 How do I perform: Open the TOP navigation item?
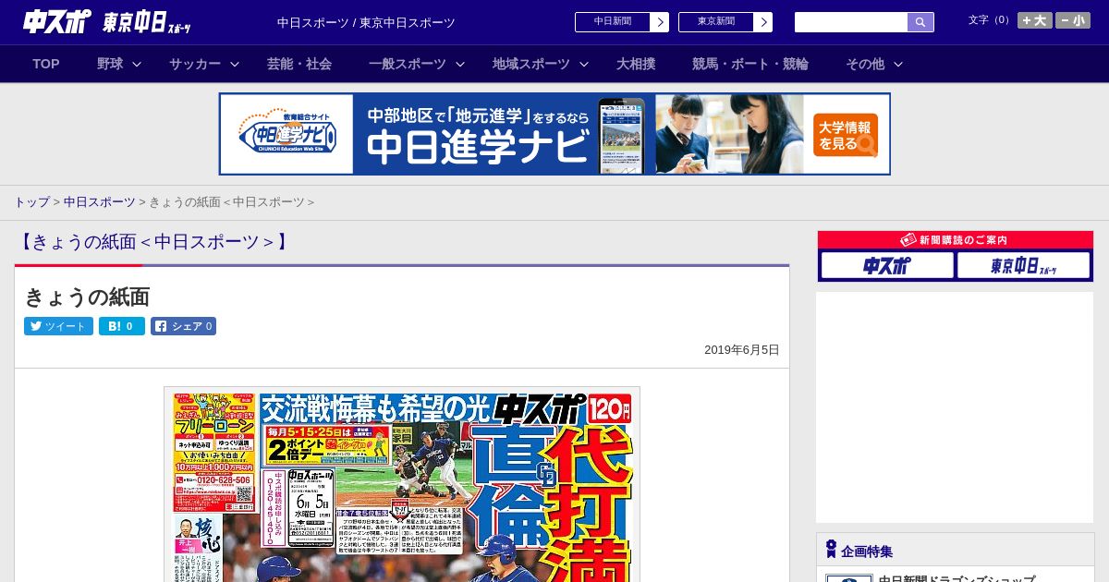[46, 64]
